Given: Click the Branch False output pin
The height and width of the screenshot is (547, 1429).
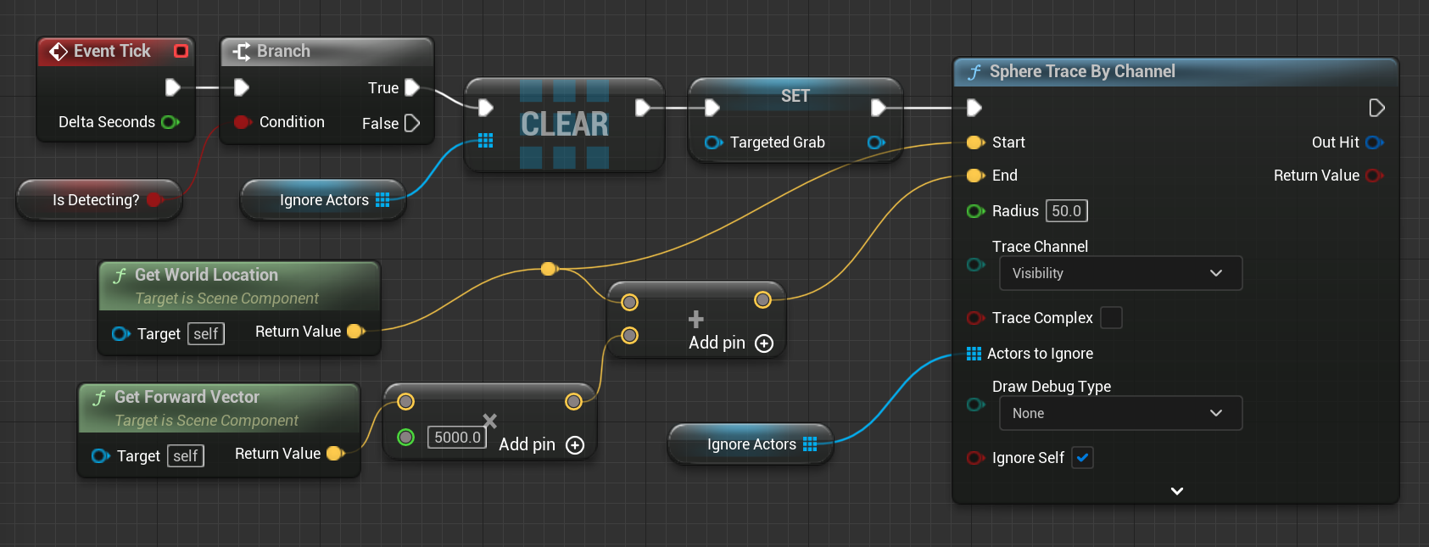Looking at the screenshot, I should pos(412,123).
